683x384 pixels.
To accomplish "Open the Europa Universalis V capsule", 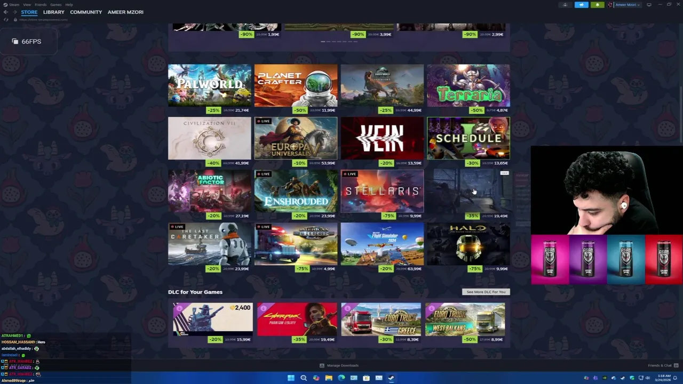I will click(x=296, y=138).
